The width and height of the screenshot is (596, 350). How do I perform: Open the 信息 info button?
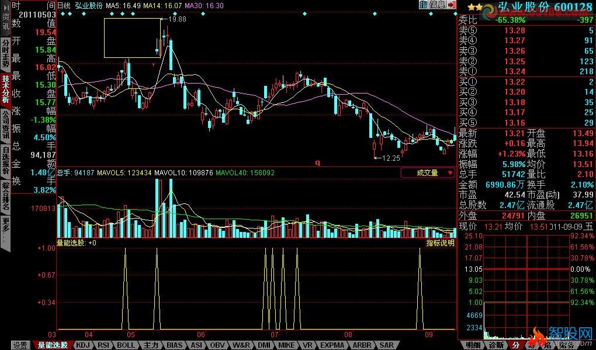coord(438,5)
